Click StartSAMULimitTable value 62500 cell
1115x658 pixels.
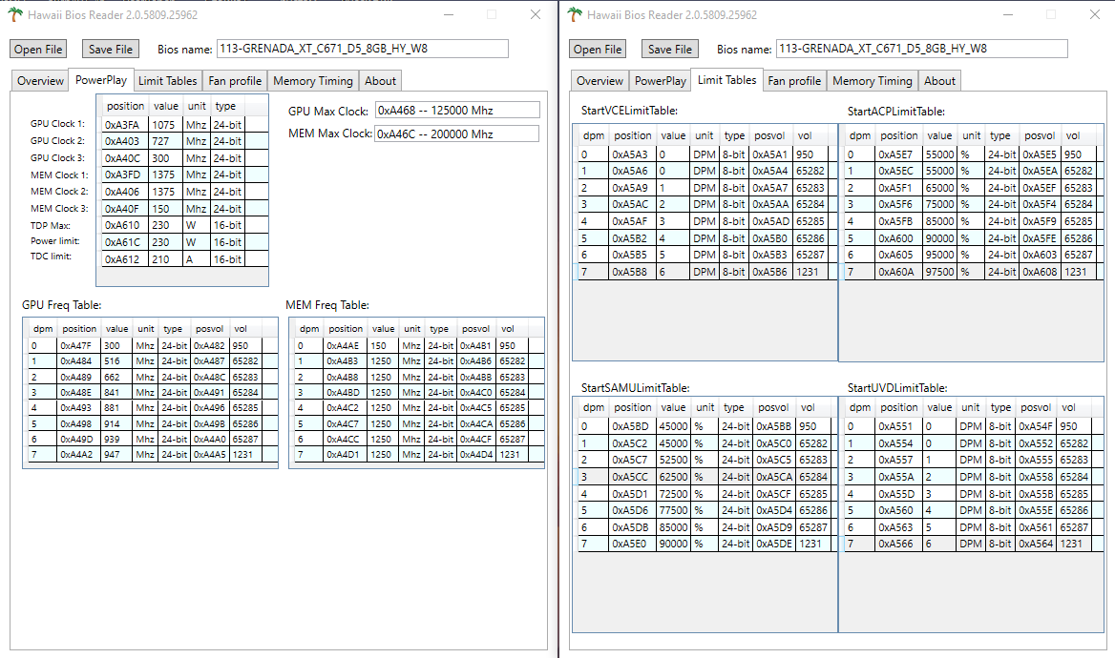click(673, 477)
